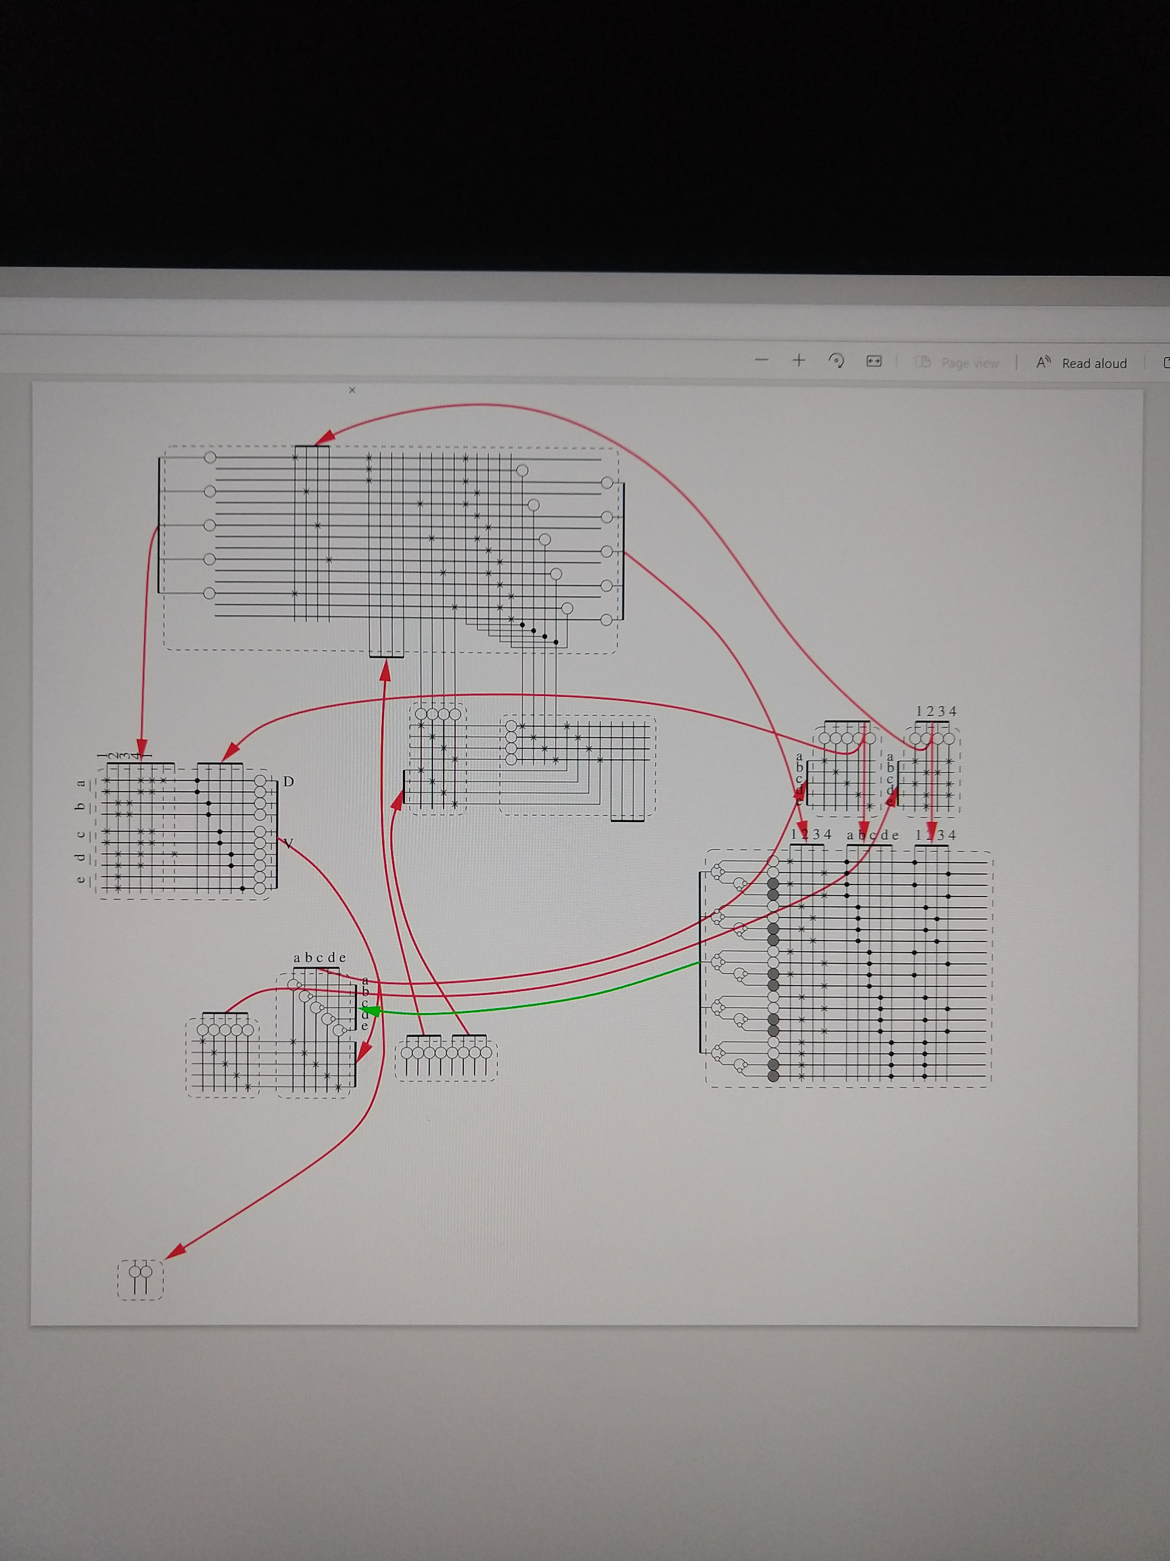Click the 1 2 3 4 label at far right
Screen dimensions: 1170x1561
pyautogui.click(x=936, y=711)
